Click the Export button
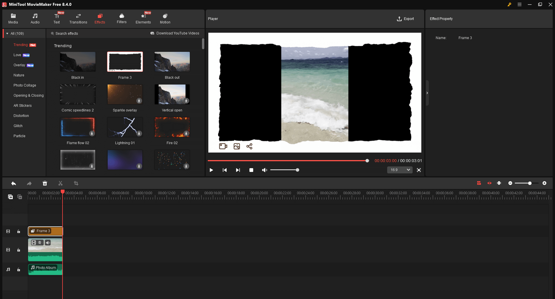The image size is (555, 299). coord(405,19)
